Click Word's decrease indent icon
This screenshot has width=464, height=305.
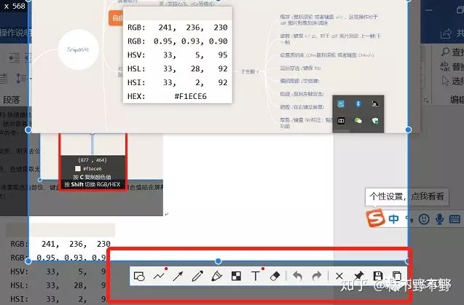point(15,58)
